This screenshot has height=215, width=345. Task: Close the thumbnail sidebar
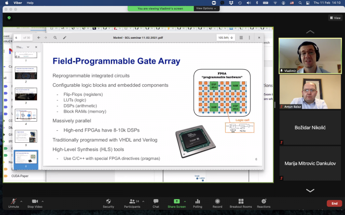click(x=36, y=47)
